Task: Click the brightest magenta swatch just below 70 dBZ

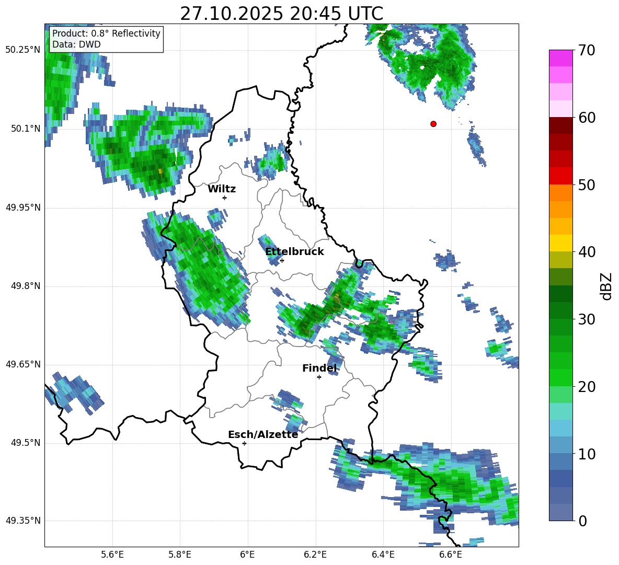Action: click(x=560, y=59)
